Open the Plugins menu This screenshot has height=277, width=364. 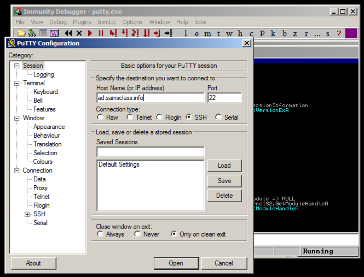tap(82, 22)
